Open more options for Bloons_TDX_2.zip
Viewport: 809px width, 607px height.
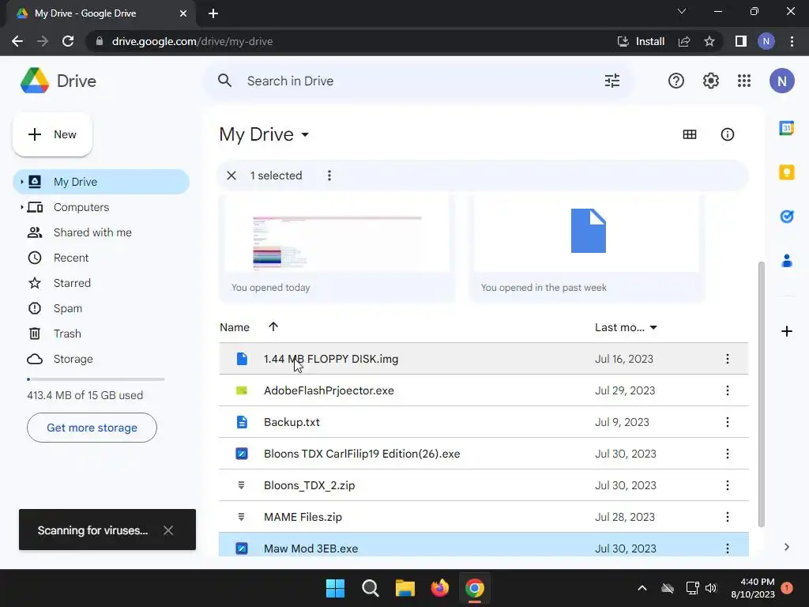click(x=727, y=485)
